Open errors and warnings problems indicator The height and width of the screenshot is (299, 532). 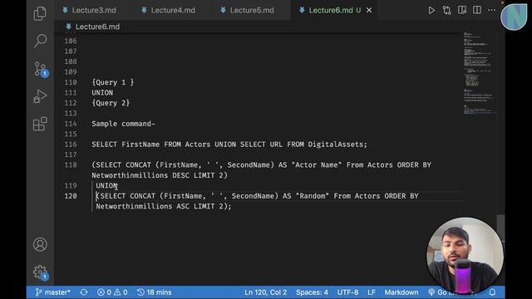coord(112,292)
